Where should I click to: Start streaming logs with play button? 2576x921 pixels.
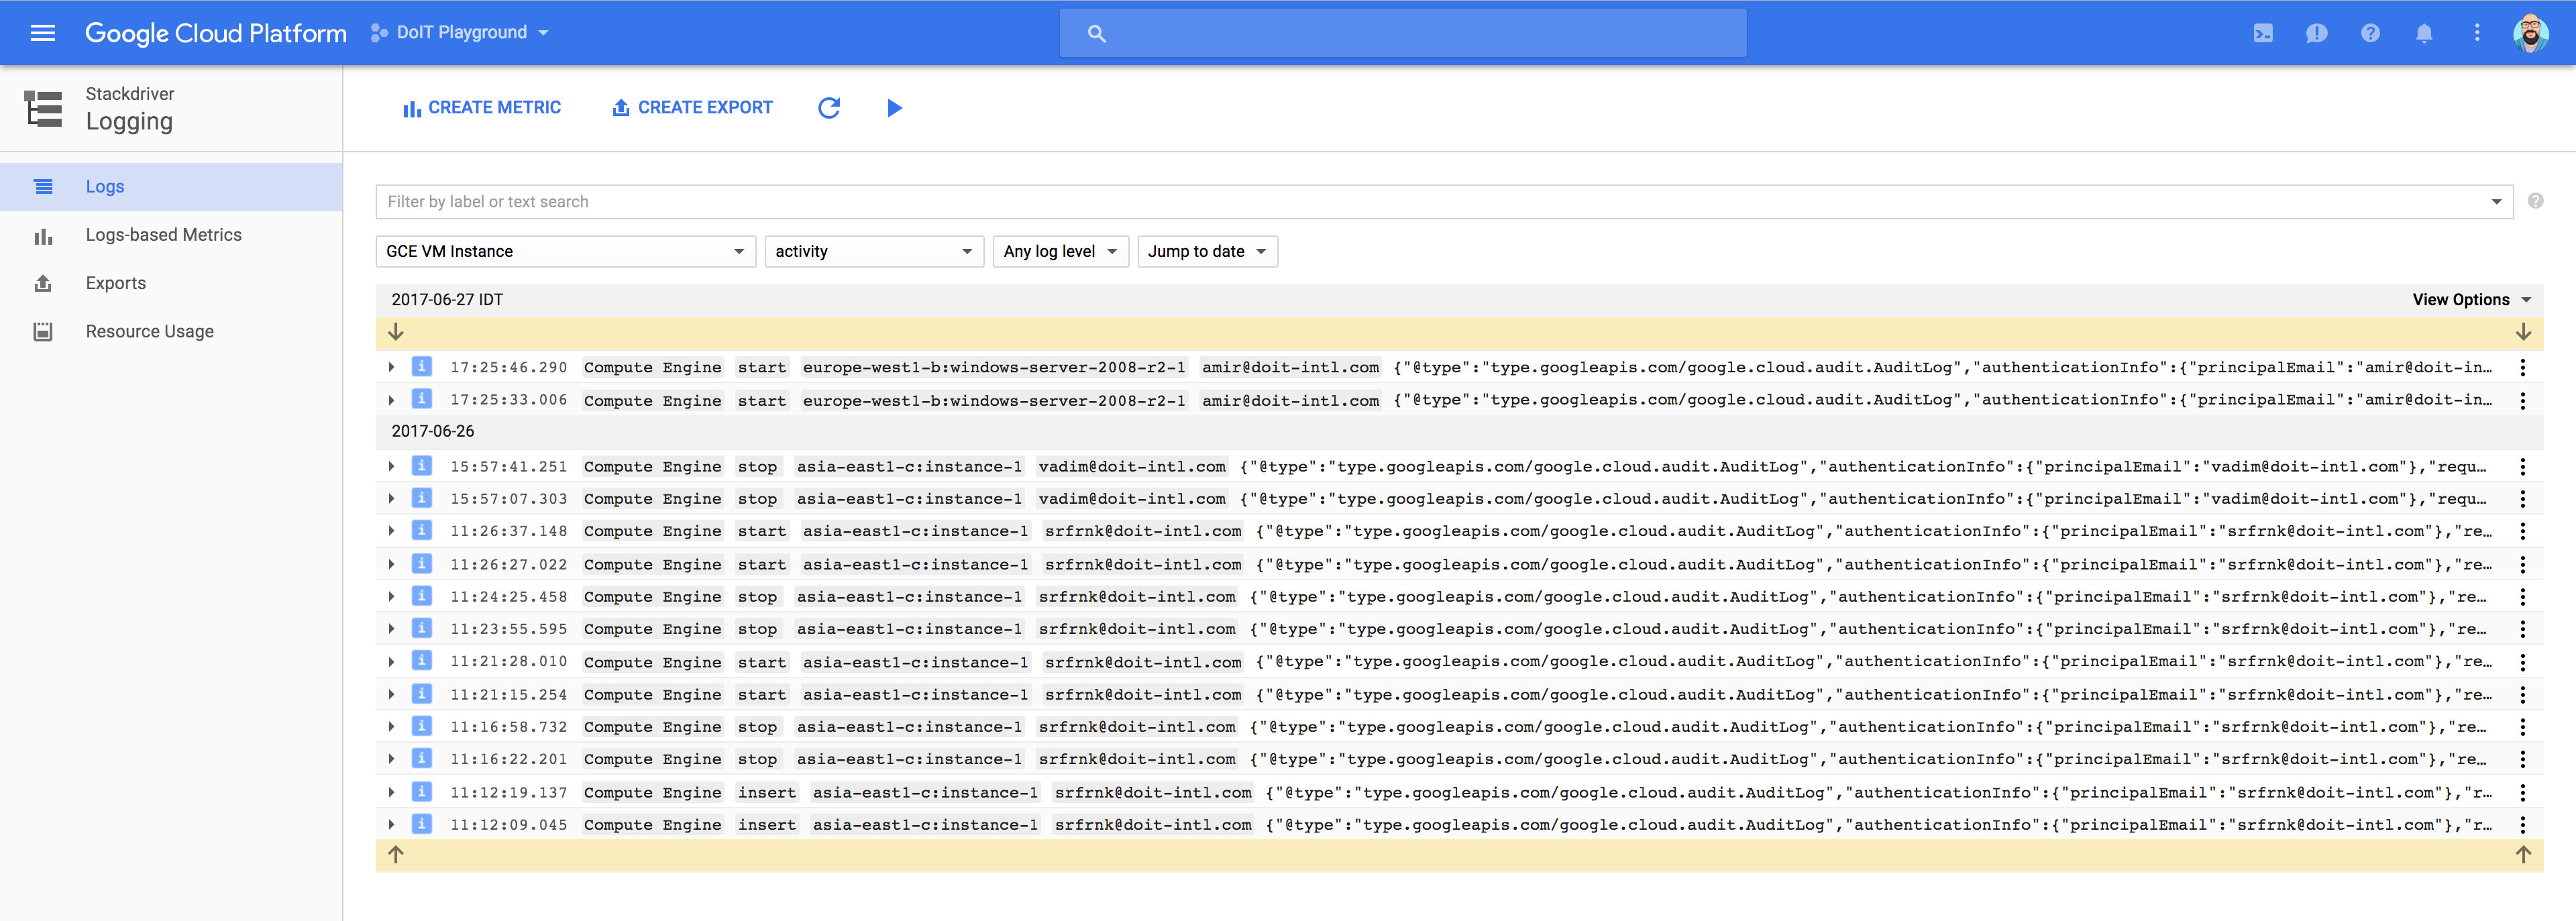[x=894, y=108]
